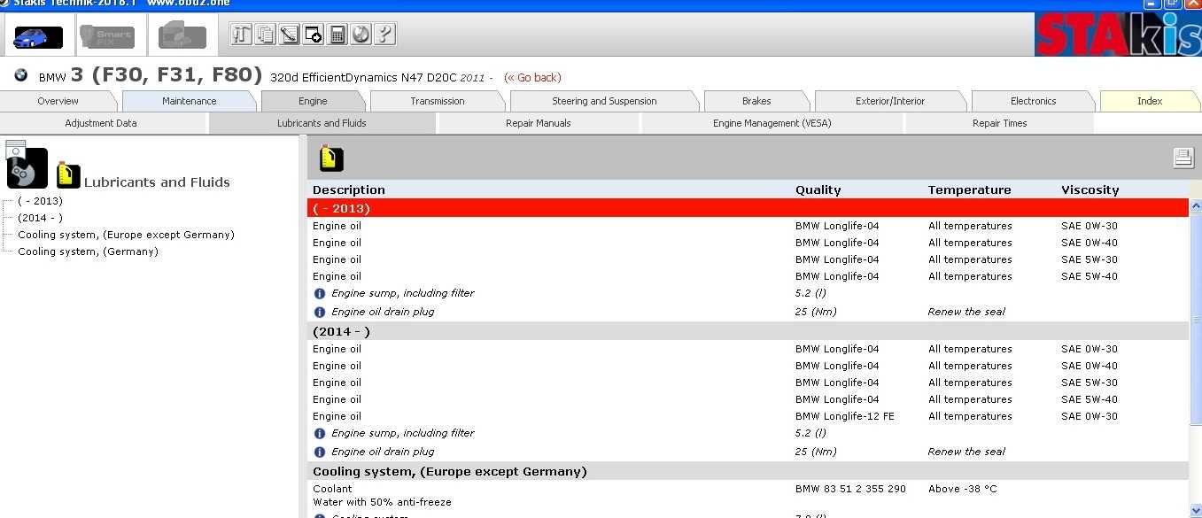Image resolution: width=1202 pixels, height=518 pixels.
Task: Click the Above -38 °C temperature cell
Action: [x=963, y=489]
